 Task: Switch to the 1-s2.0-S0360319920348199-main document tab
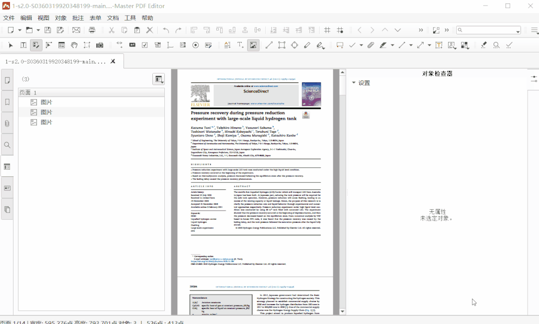click(55, 61)
